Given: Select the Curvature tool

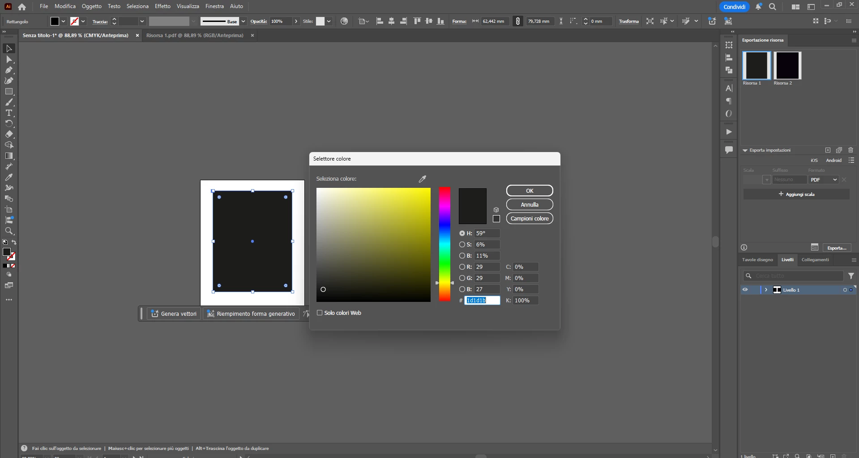Looking at the screenshot, I should [x=9, y=81].
